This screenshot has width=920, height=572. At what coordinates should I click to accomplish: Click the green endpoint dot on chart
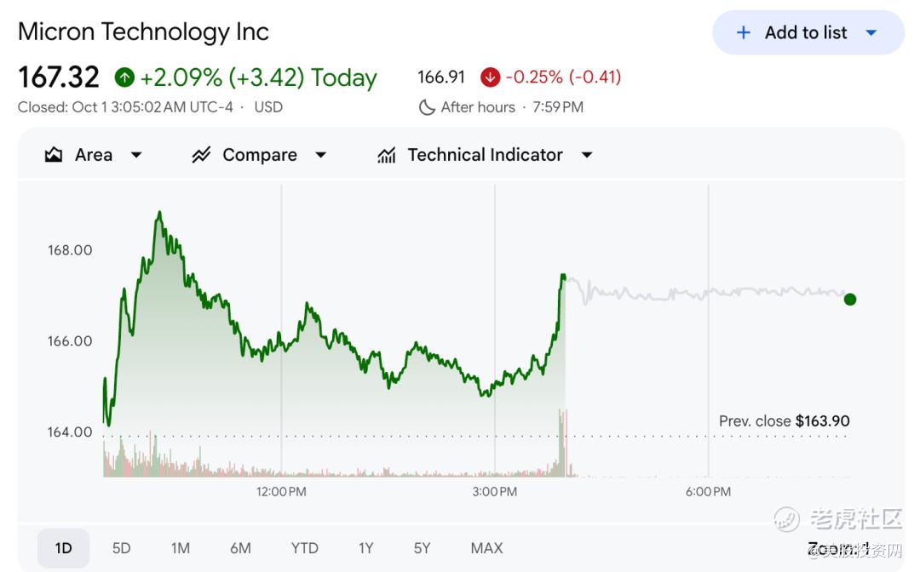click(849, 299)
